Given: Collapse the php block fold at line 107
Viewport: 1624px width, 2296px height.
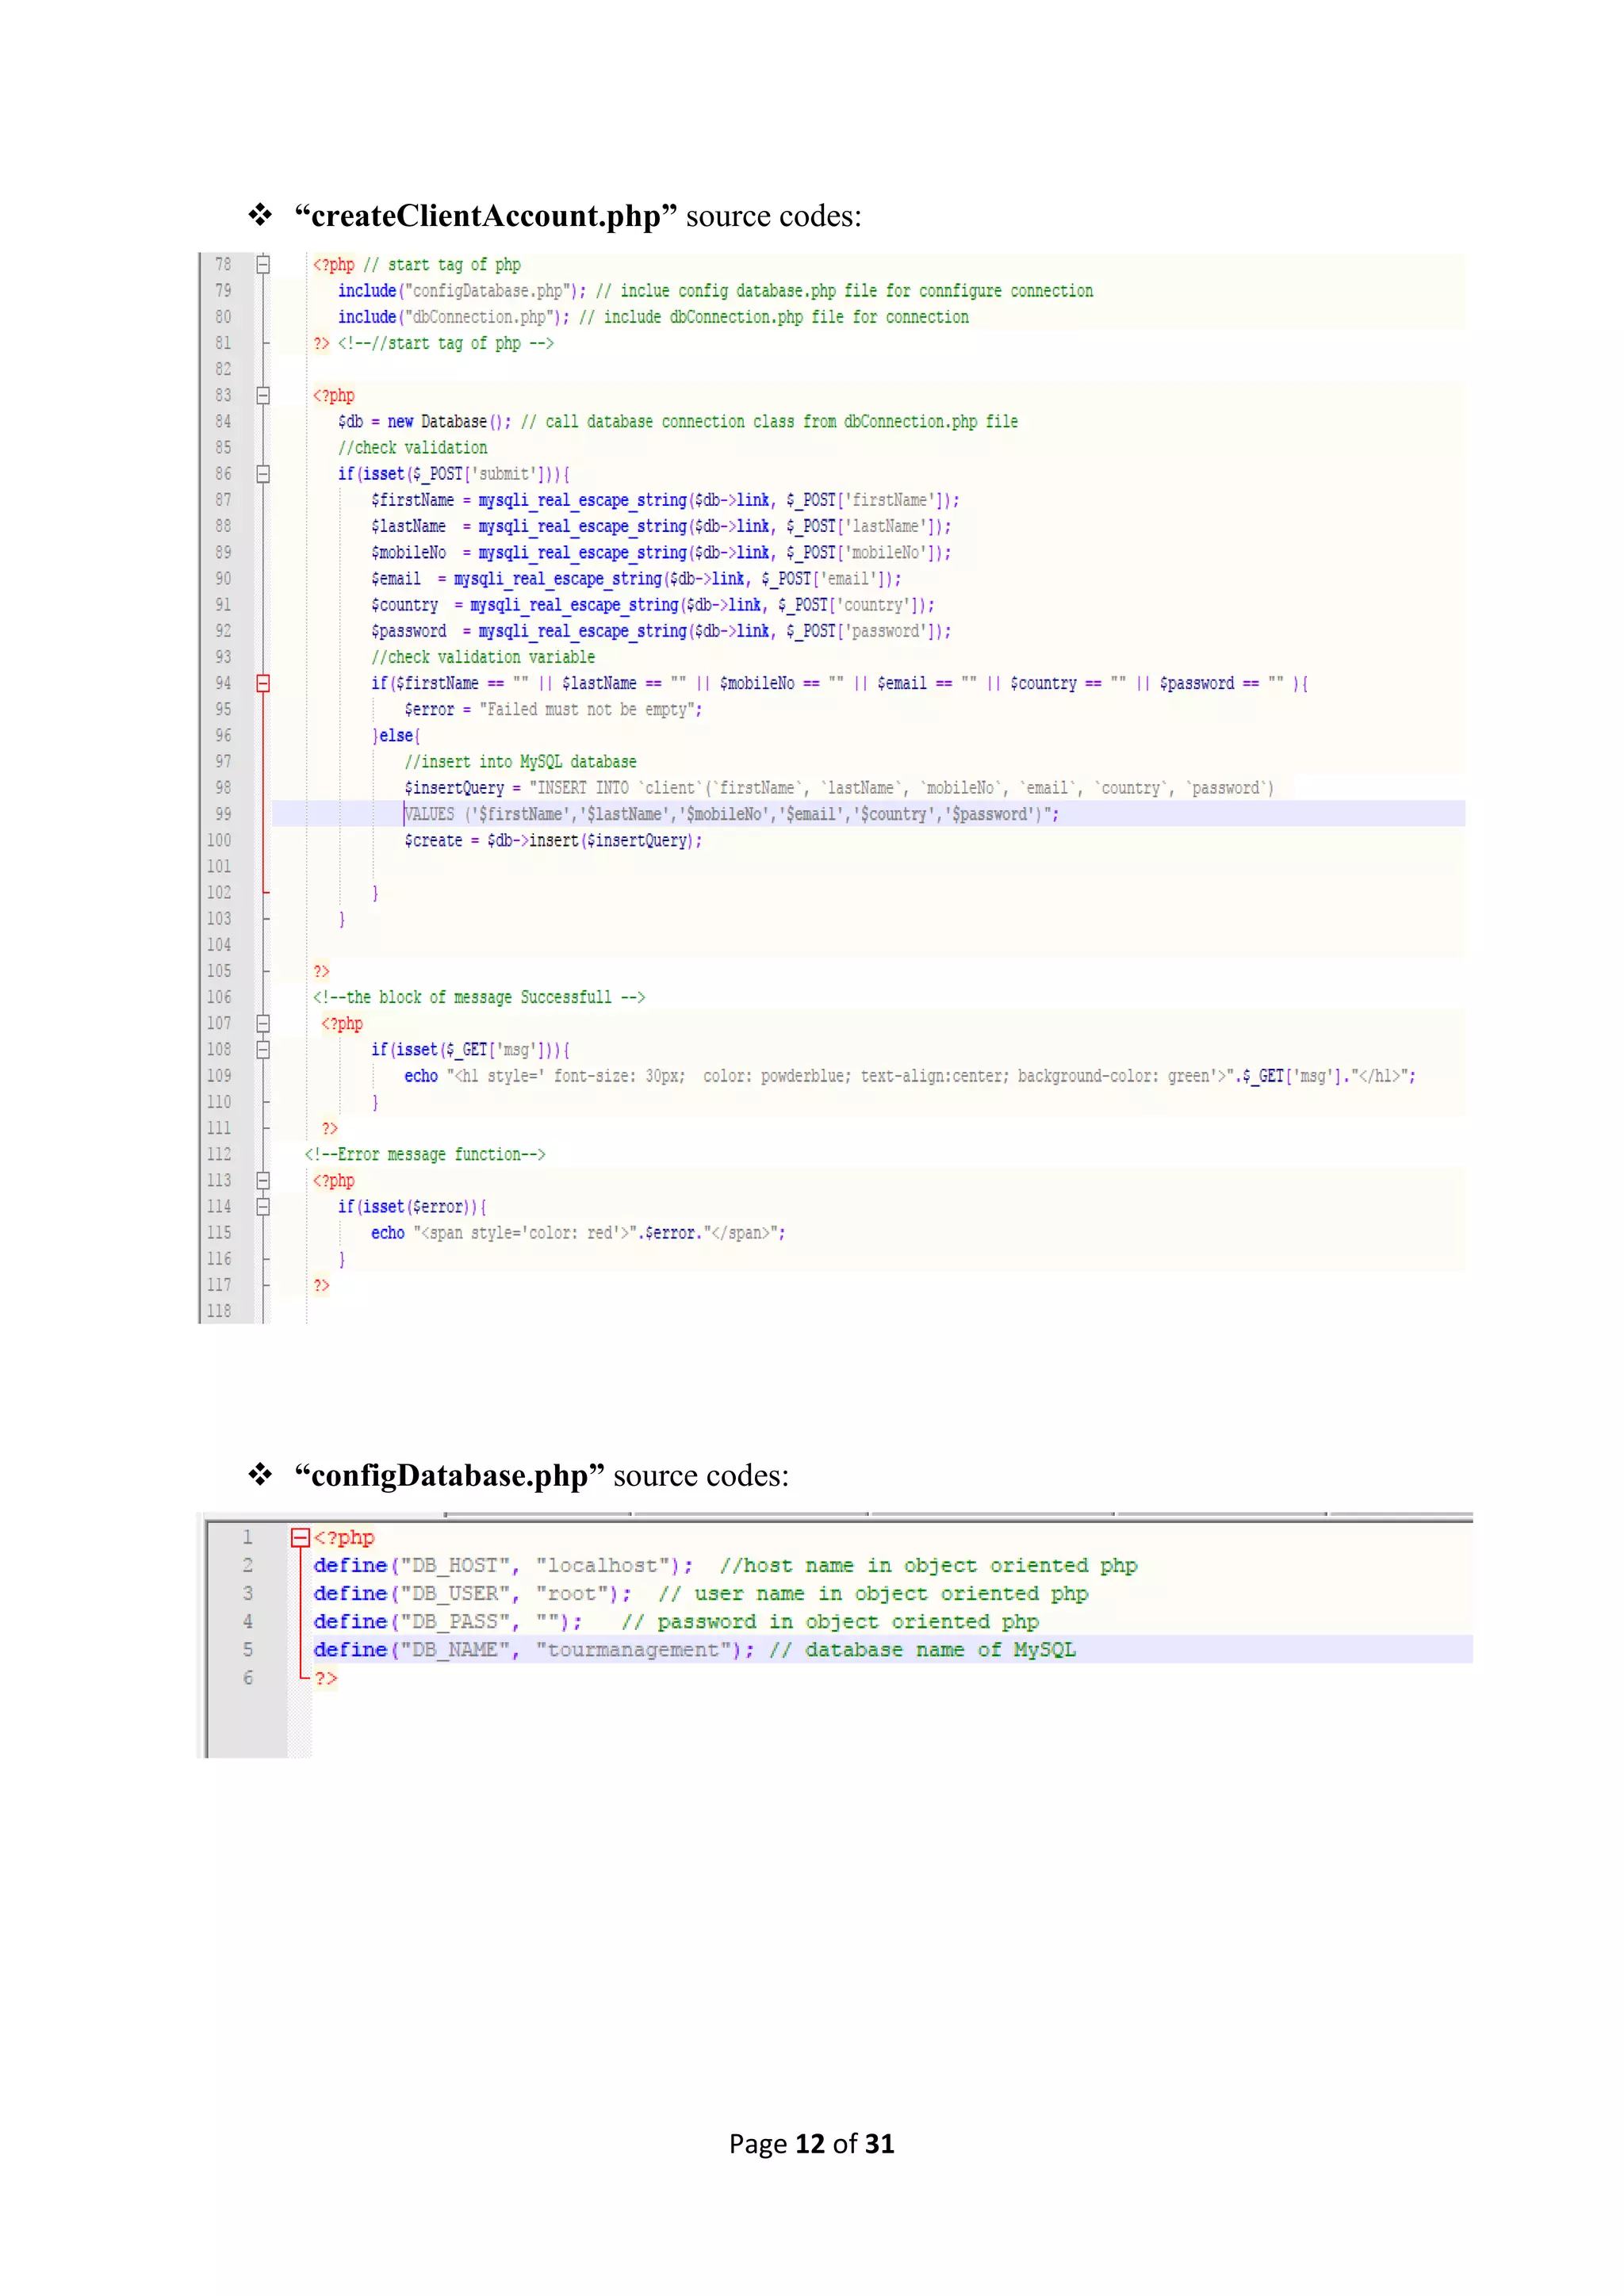Looking at the screenshot, I should [263, 1023].
